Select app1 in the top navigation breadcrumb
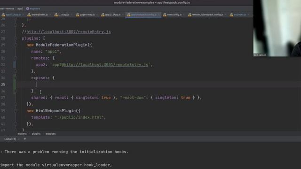The height and width of the screenshot is (169, 301). (x=20, y=8)
